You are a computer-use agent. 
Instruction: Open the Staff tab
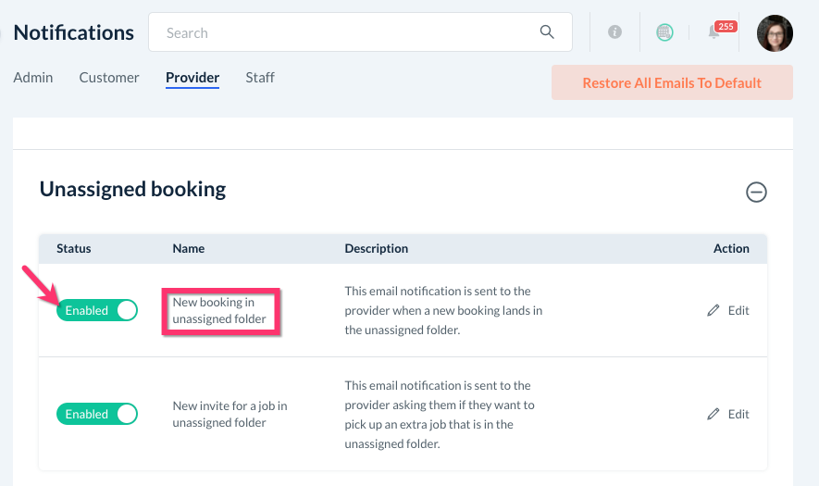(260, 78)
